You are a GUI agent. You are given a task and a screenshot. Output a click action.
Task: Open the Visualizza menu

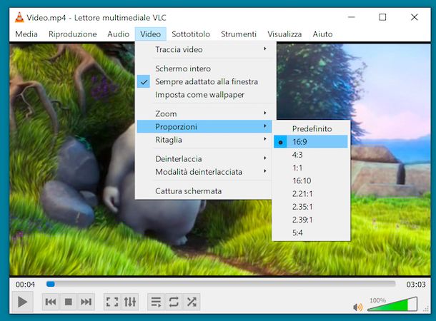pos(284,34)
